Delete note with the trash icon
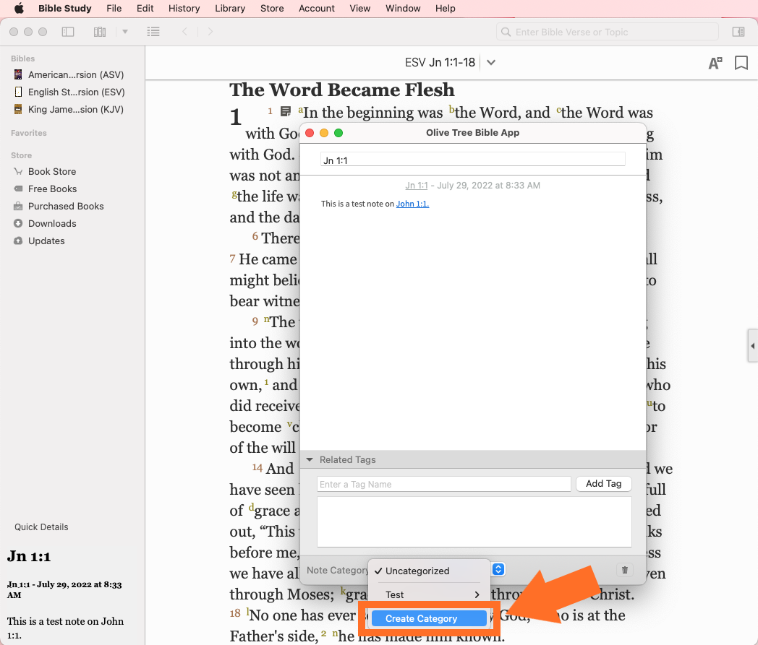 [x=624, y=570]
